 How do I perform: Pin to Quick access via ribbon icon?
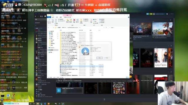[49, 20]
